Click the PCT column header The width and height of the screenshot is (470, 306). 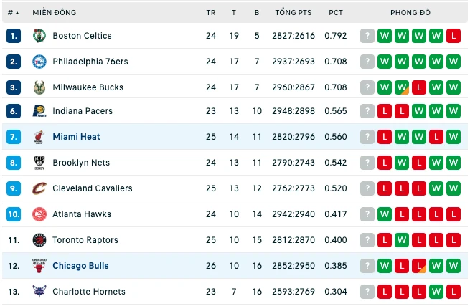coord(336,13)
